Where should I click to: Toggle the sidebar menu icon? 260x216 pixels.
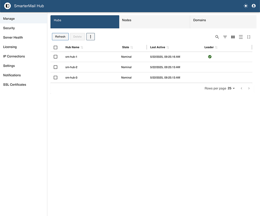pos(7,6)
